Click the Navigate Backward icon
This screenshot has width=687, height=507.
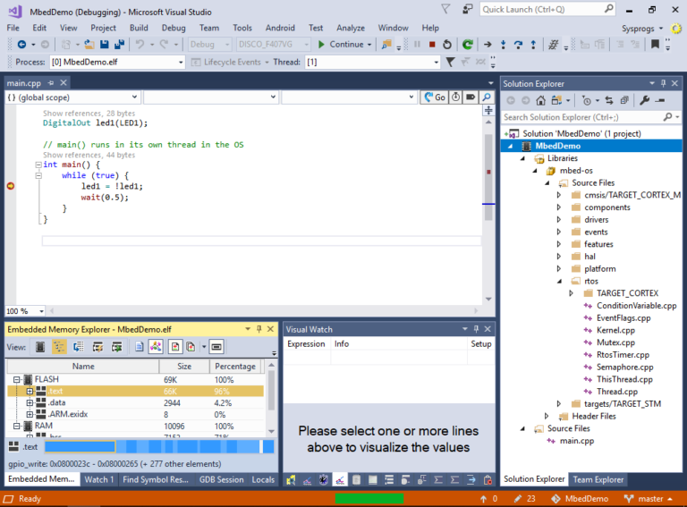click(x=21, y=44)
